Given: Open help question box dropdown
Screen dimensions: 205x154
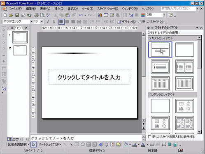Looking at the screenshot, I should pos(197,9).
